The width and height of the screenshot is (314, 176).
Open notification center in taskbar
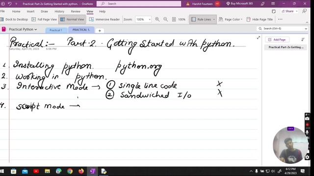click(303, 171)
